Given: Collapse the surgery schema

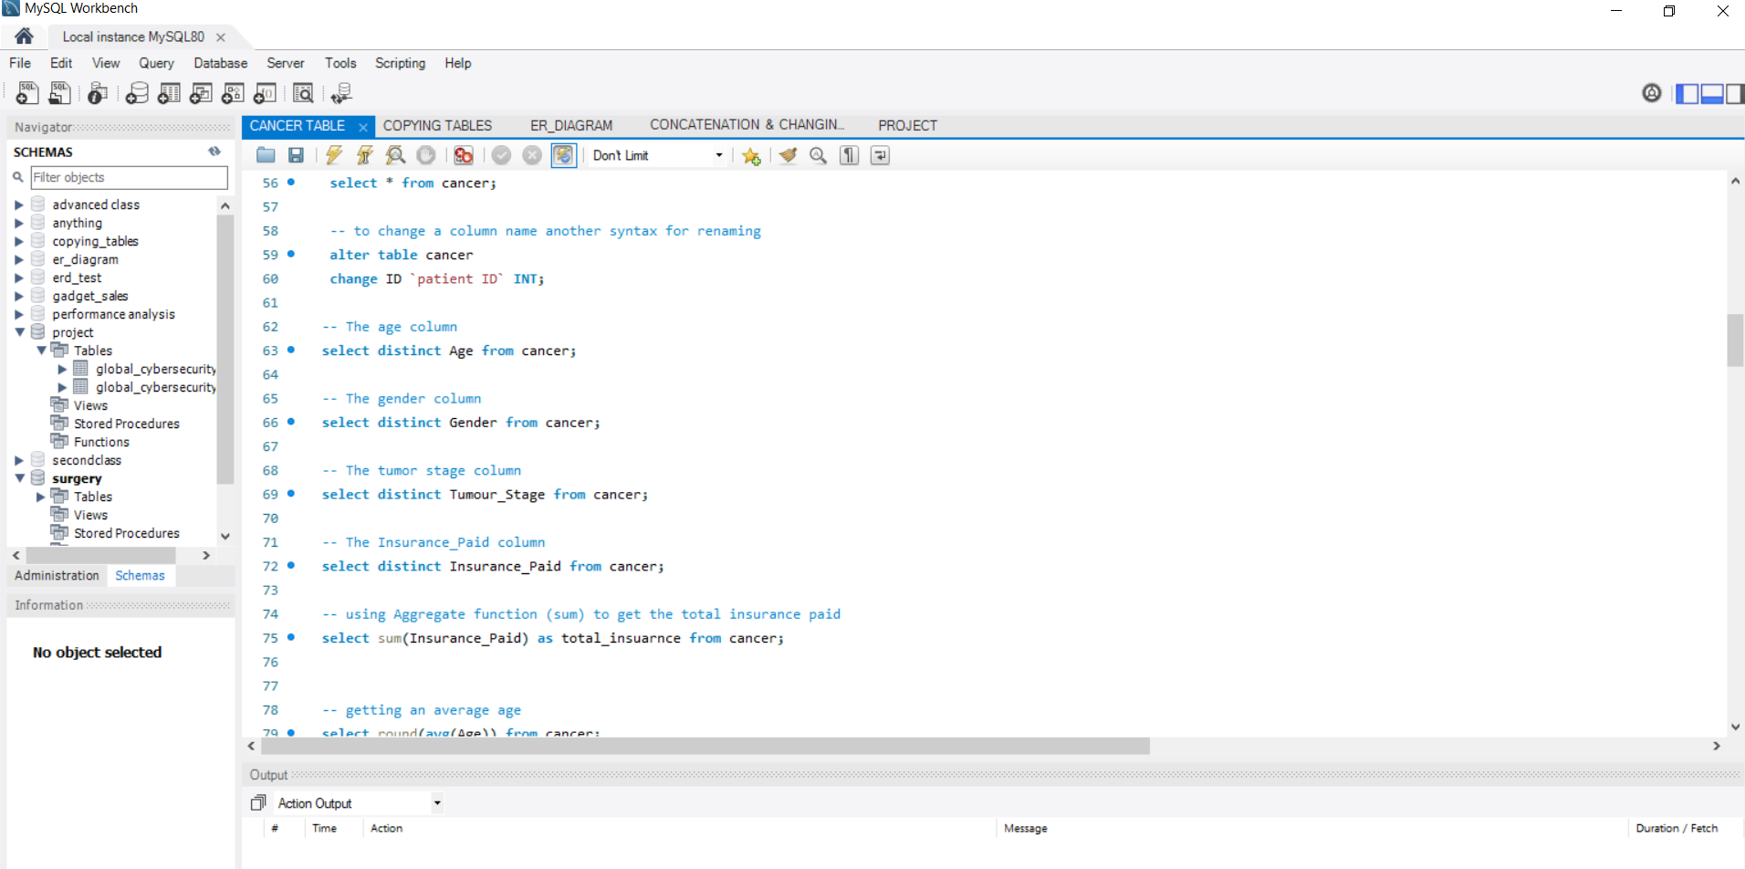Looking at the screenshot, I should coord(19,478).
